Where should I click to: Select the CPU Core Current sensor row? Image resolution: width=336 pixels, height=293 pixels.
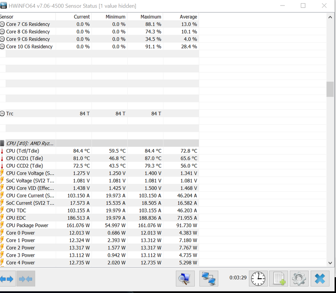[99, 196]
